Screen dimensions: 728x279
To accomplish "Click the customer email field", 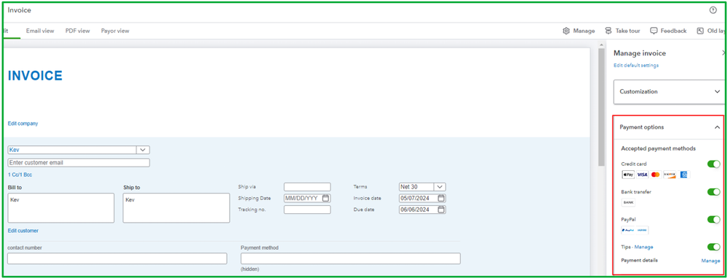I will pos(79,163).
